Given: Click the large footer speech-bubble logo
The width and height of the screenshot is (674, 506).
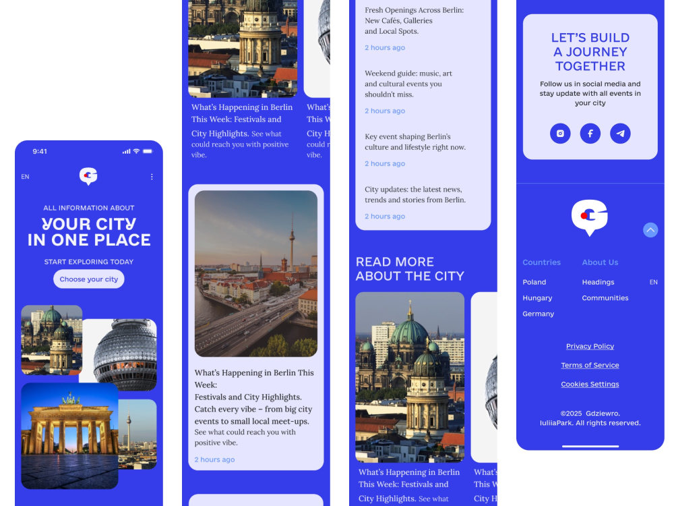Looking at the screenshot, I should tap(590, 217).
